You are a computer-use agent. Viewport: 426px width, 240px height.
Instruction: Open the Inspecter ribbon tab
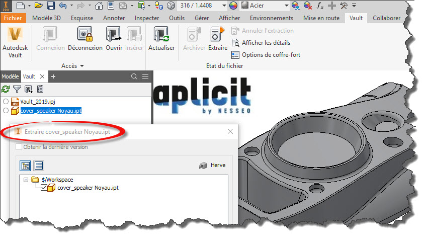tap(147, 18)
